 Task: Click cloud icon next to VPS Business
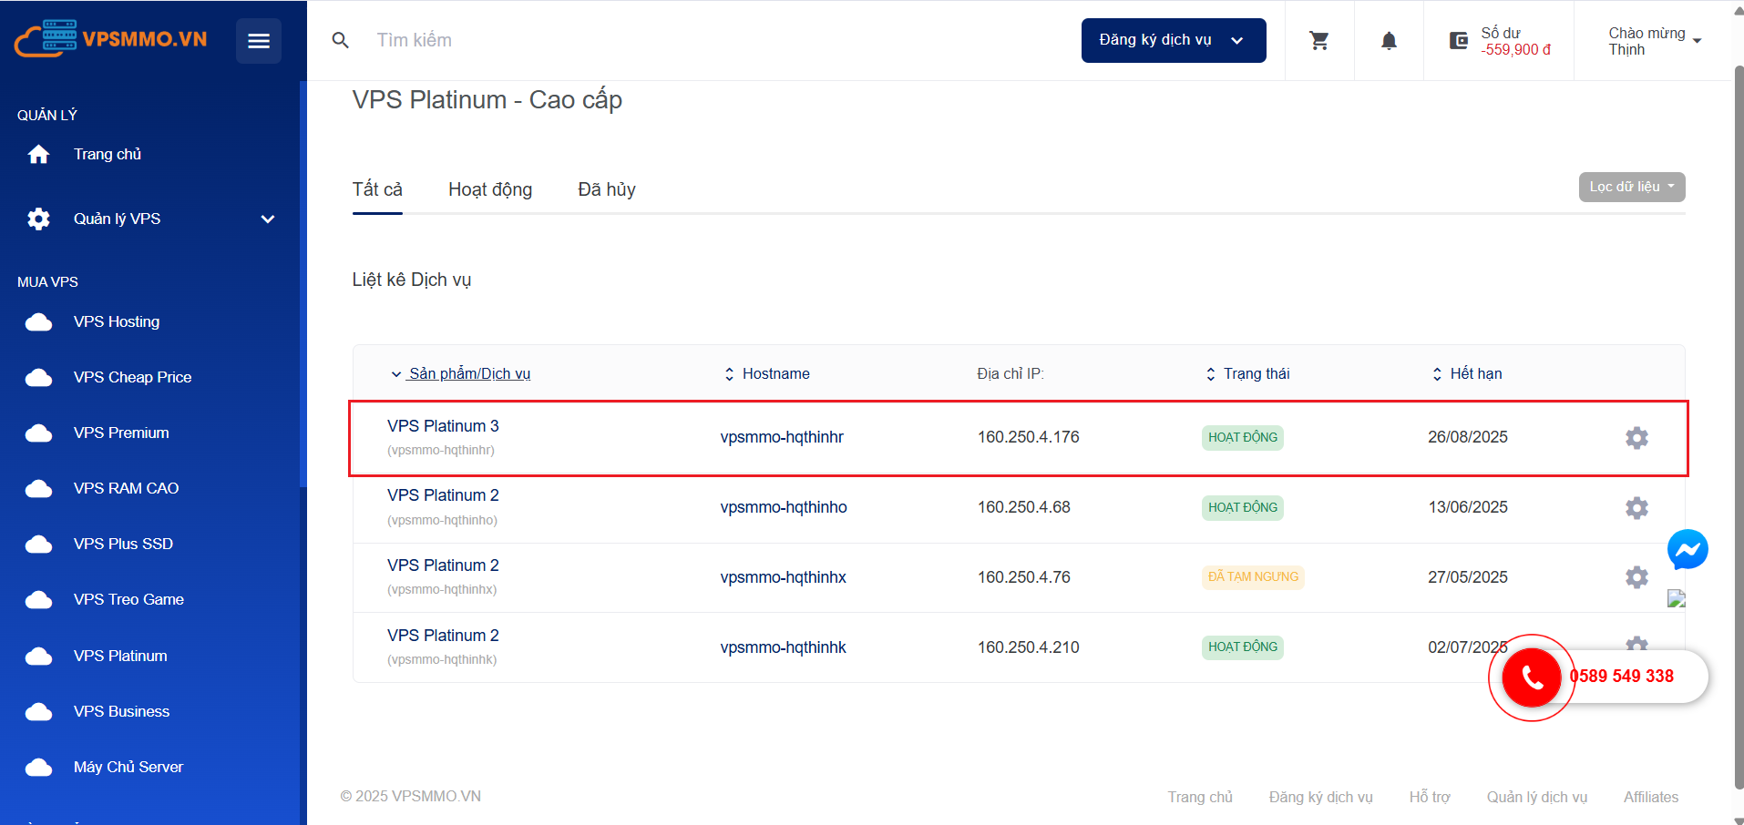(38, 711)
